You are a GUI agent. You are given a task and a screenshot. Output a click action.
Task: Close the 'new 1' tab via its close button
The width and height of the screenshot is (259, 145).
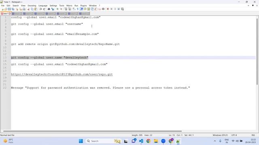(x=10, y=14)
